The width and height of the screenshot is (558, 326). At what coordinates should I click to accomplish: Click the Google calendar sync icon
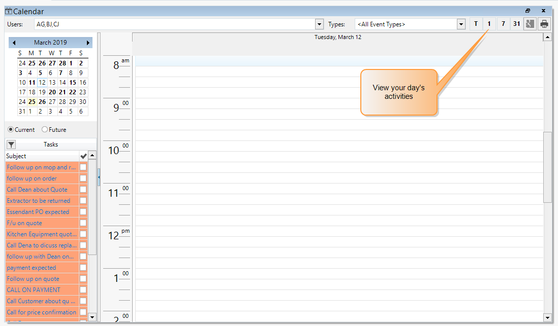(530, 23)
